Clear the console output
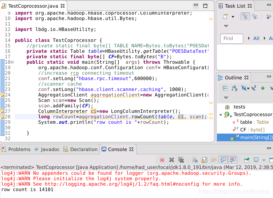The height and width of the screenshot is (198, 273). [x=195, y=160]
